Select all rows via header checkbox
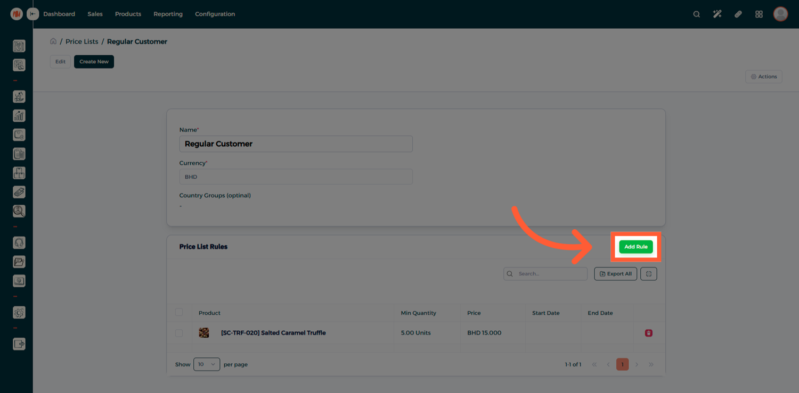 coord(179,313)
